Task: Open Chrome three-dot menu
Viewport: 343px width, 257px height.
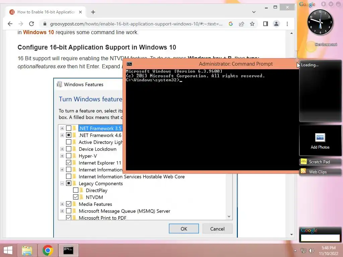Action: (287, 24)
